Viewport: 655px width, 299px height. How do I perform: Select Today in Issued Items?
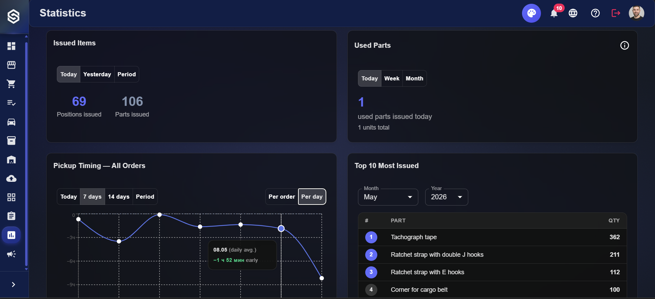point(69,74)
